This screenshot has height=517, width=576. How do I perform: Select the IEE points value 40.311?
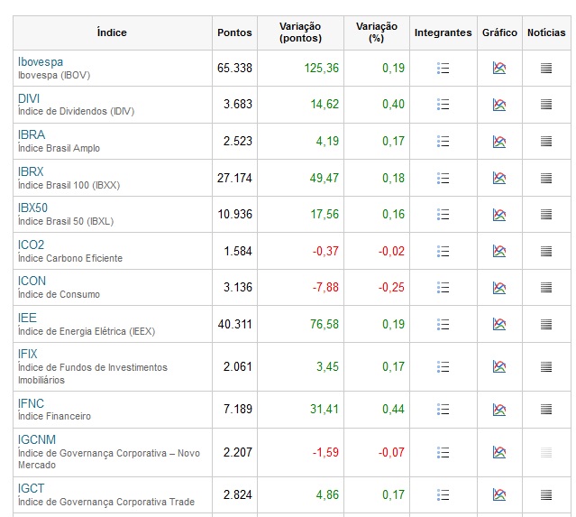(x=234, y=324)
